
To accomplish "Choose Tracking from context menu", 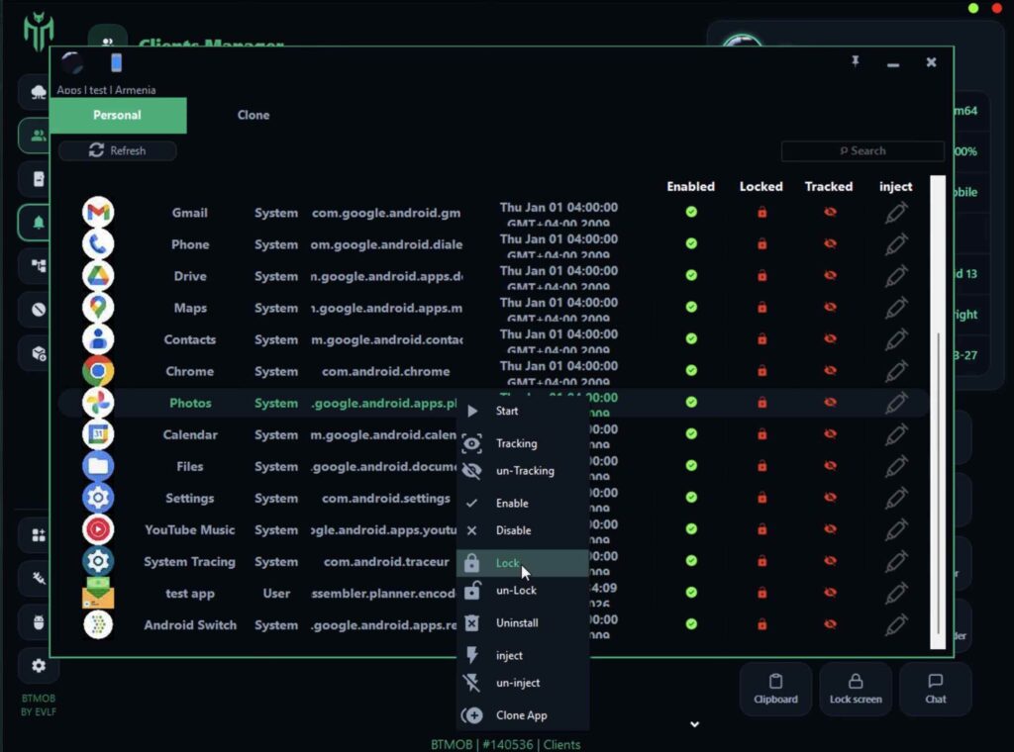I will click(523, 443).
